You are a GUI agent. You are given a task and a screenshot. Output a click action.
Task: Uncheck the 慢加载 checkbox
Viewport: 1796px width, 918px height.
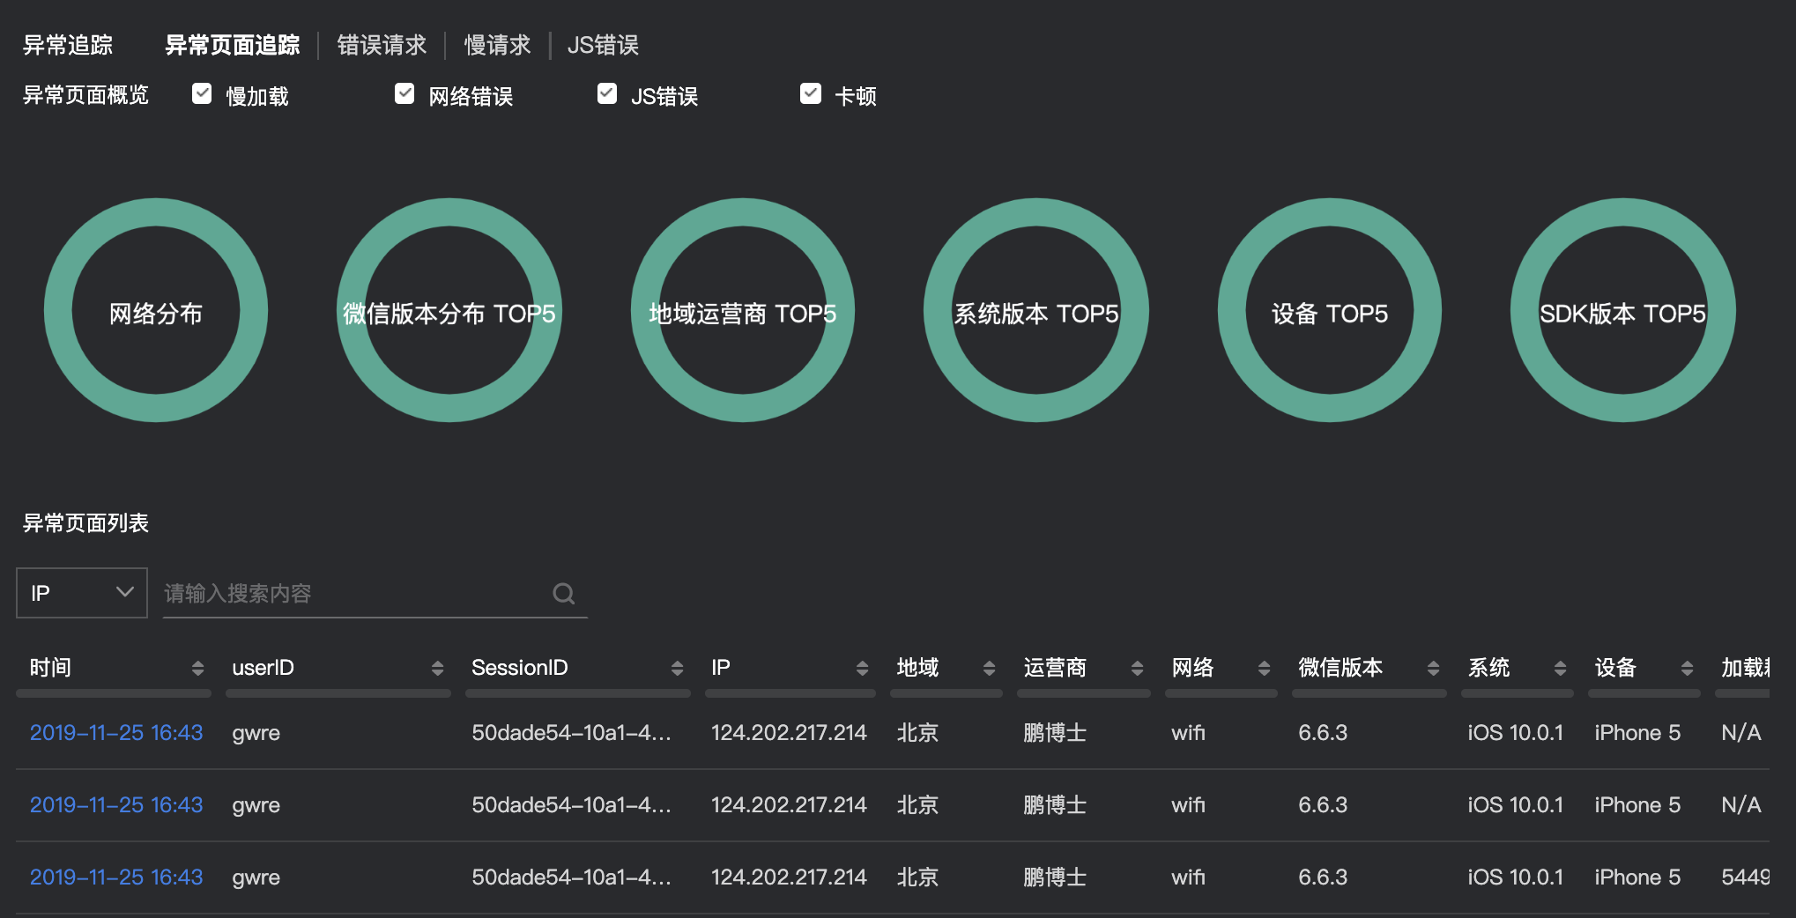[202, 93]
